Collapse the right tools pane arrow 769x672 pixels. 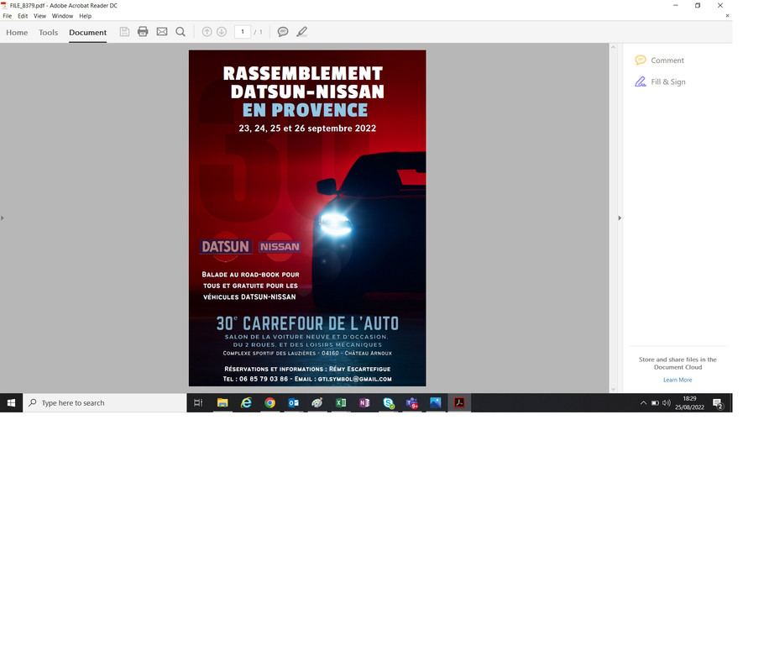coord(620,218)
